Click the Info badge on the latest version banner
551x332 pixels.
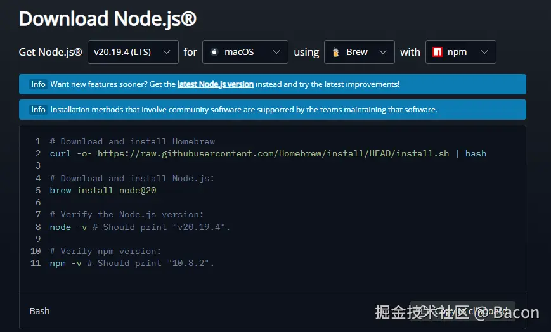point(38,84)
